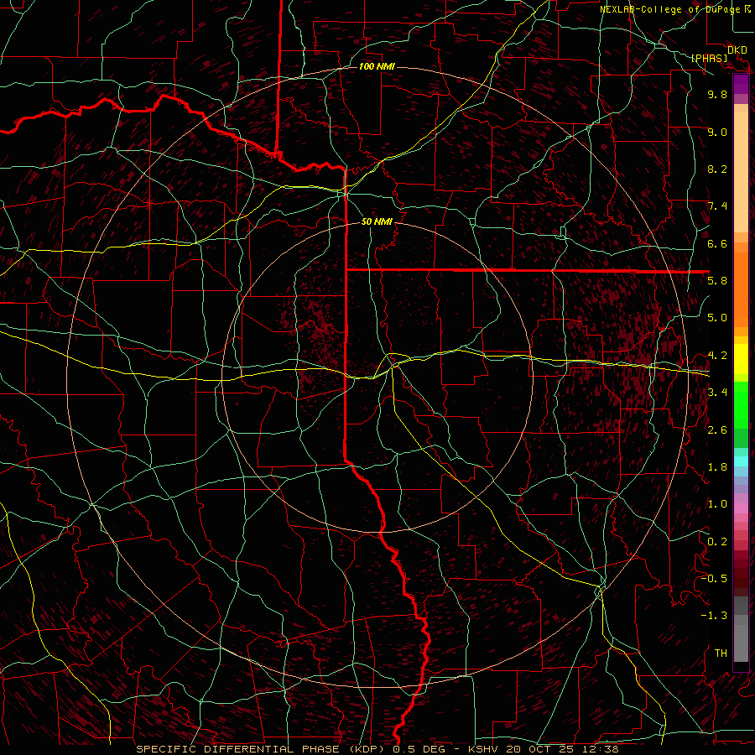Click the 'SPECIFIC DIFFERENTIAL PHASE (KDP)' caption text
755x755 pixels.
260,749
